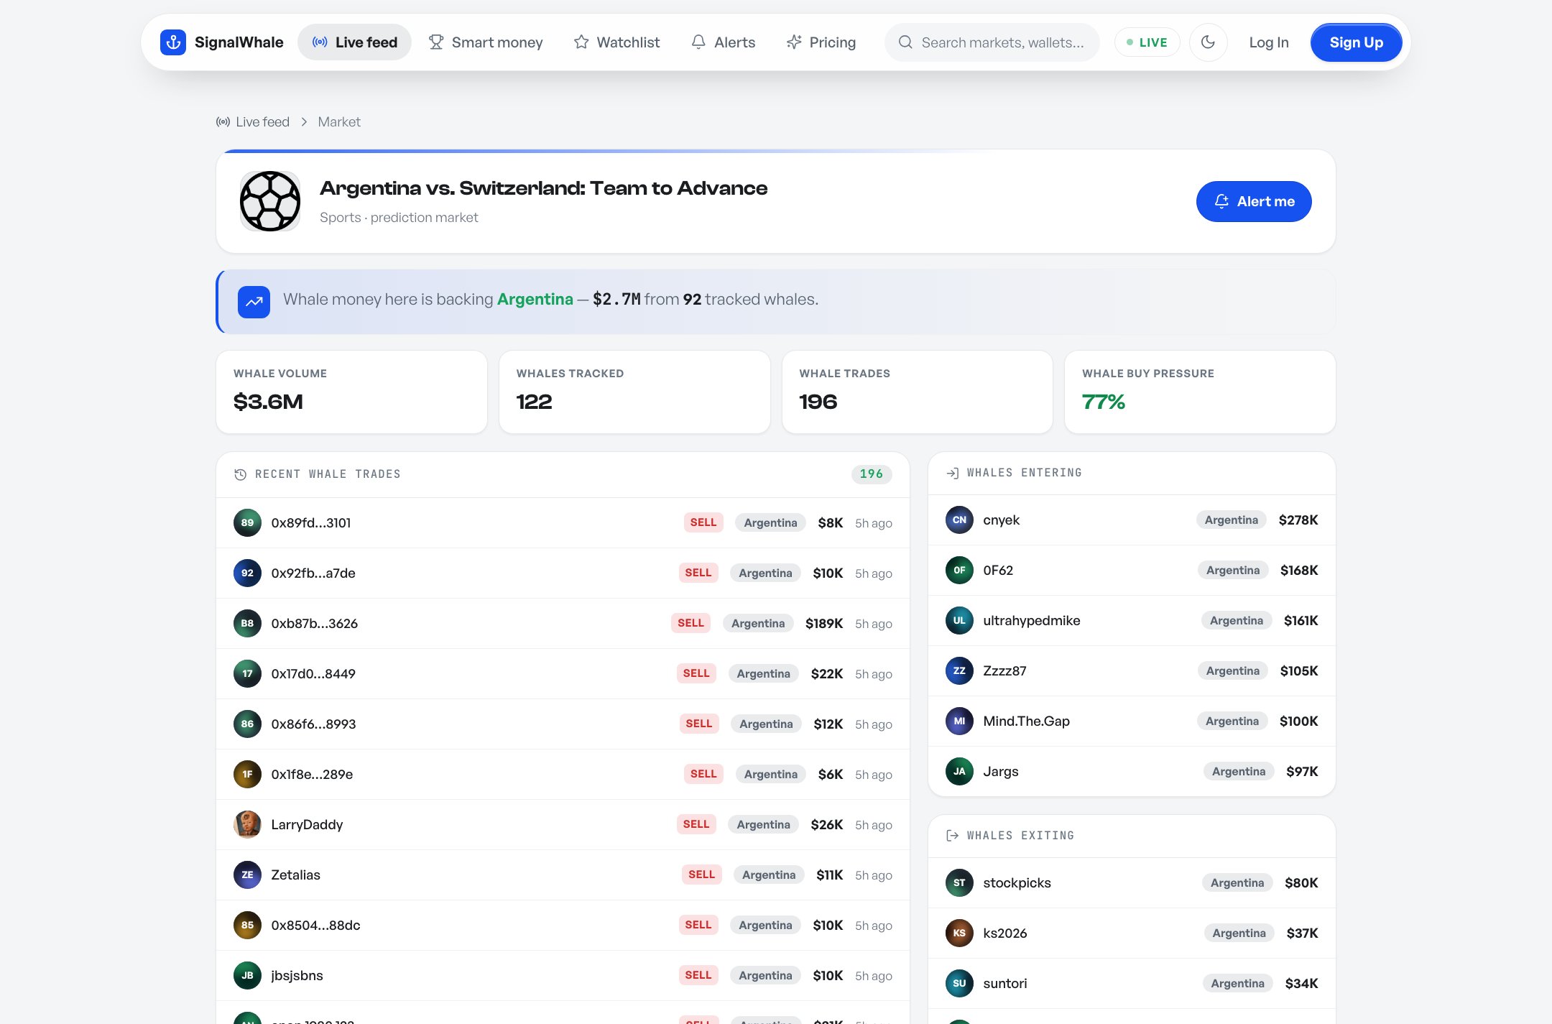
Task: Click the stockpicks $80K value
Action: [1301, 883]
